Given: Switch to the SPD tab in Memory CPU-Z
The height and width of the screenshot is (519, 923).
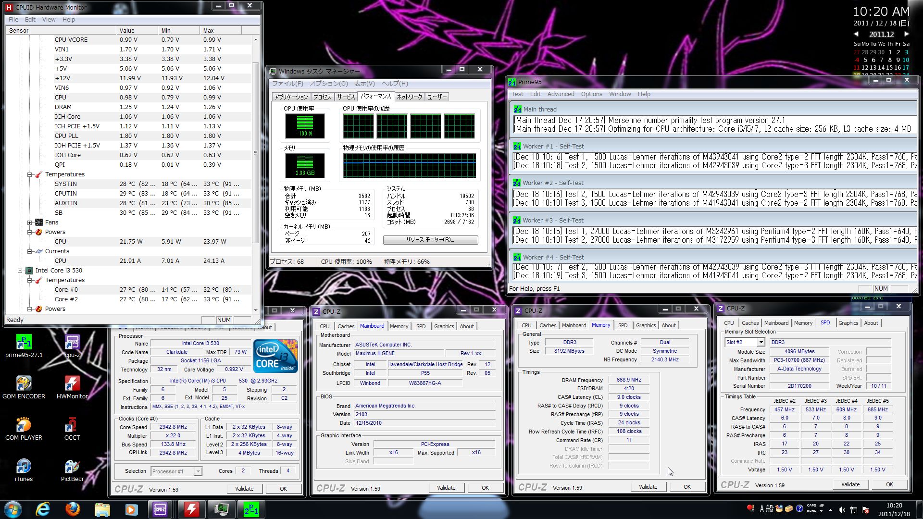Looking at the screenshot, I should pos(623,325).
